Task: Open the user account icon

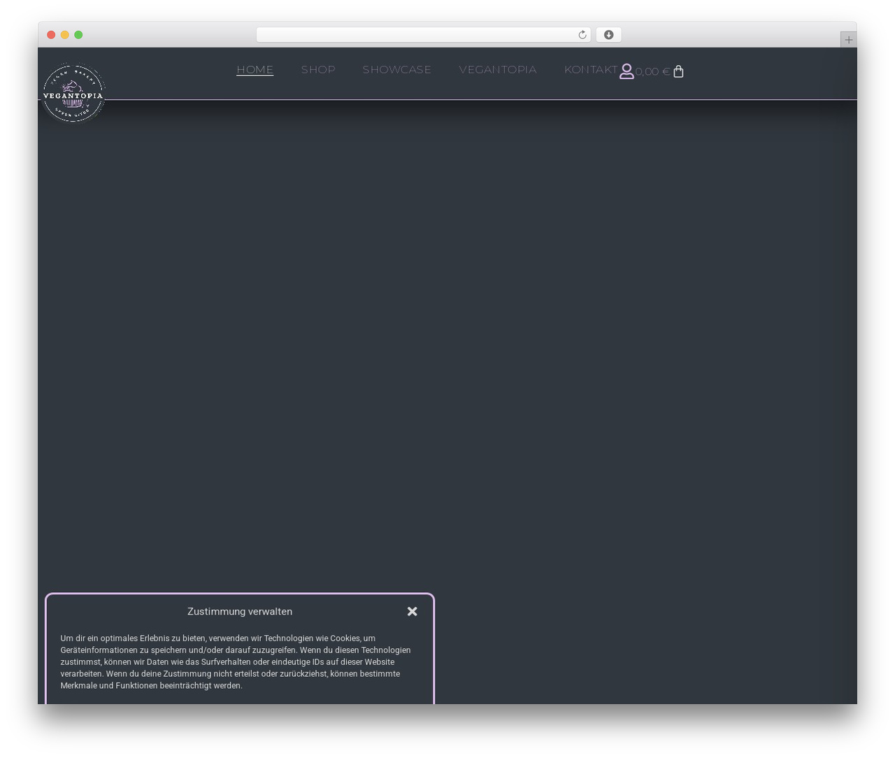Action: [x=626, y=71]
